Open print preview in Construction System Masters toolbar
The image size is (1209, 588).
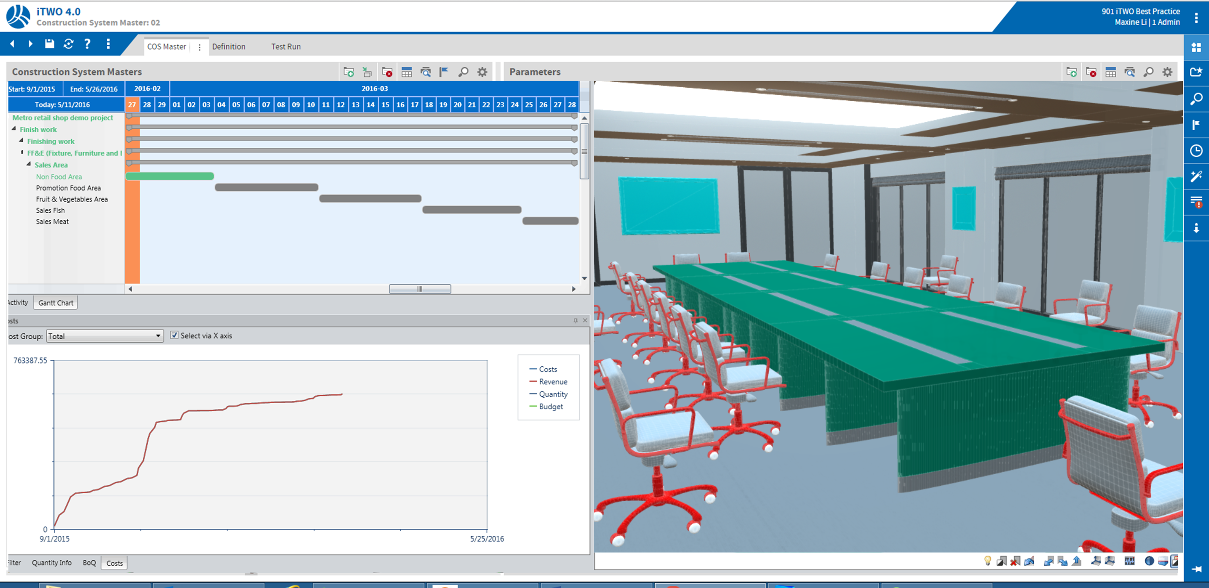pos(426,72)
